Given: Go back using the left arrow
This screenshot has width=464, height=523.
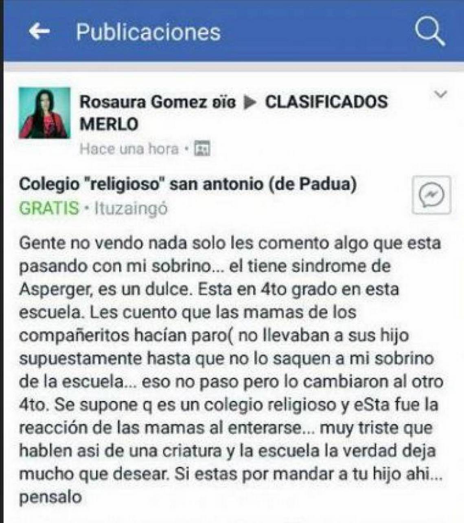Looking at the screenshot, I should (x=39, y=31).
